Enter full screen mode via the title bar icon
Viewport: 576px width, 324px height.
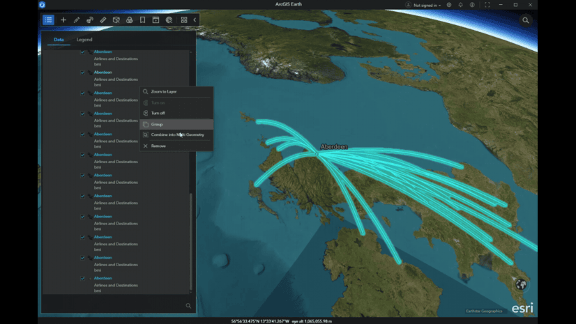(x=487, y=5)
